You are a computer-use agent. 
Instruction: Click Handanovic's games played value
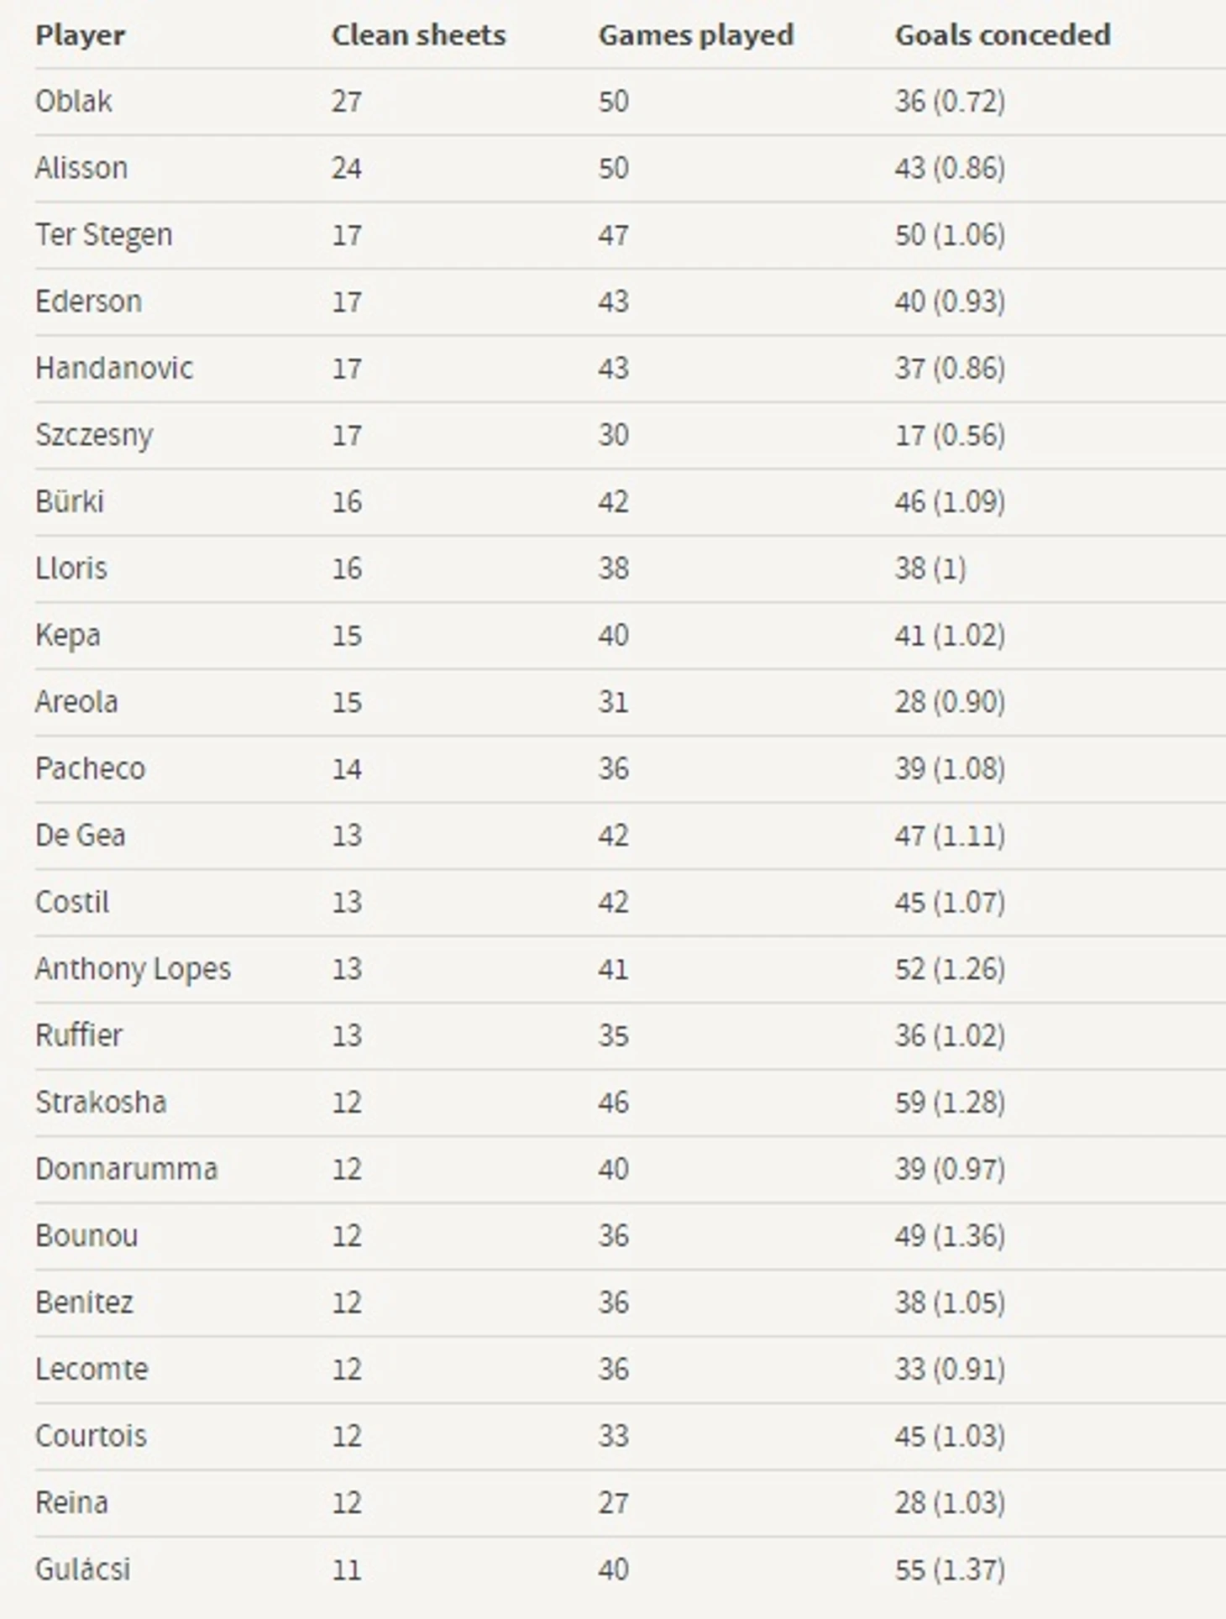613,368
